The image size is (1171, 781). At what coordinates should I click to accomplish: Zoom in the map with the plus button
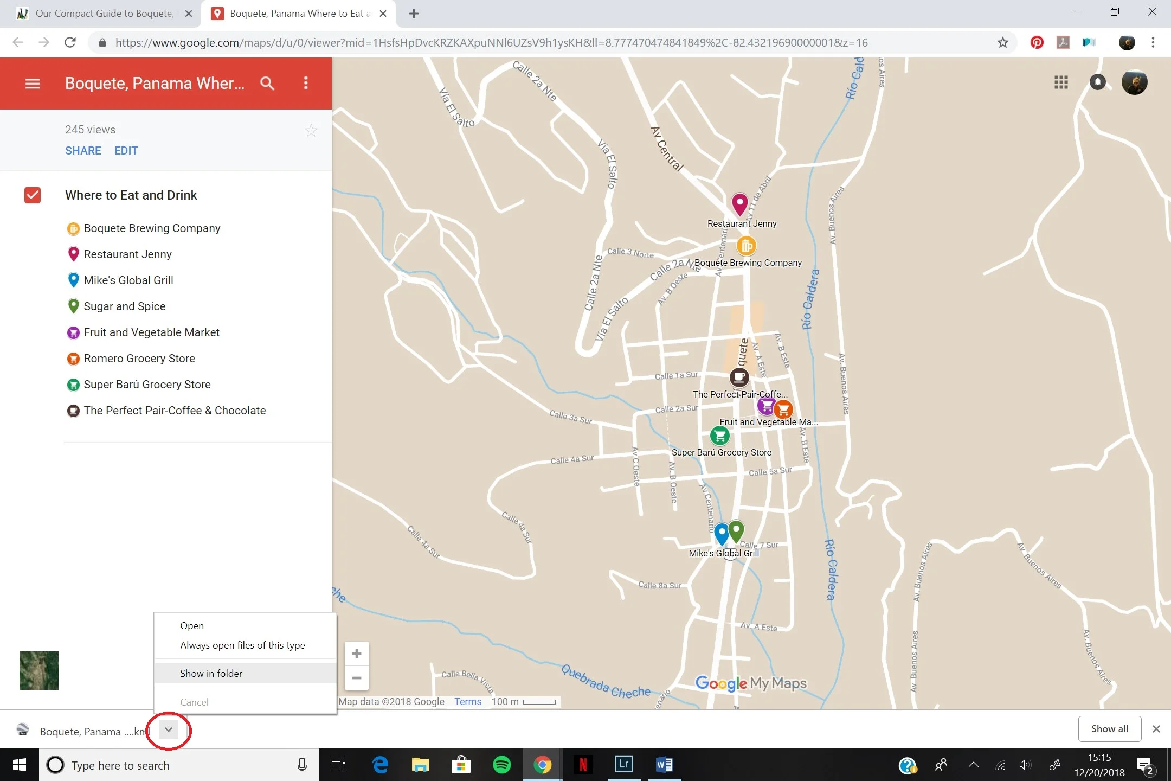(357, 654)
